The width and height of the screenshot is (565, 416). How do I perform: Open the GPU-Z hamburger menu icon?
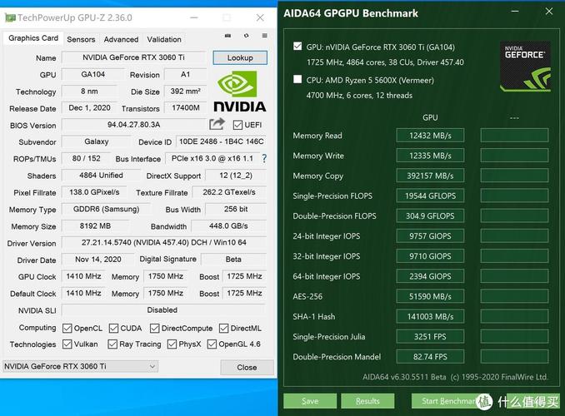point(264,36)
